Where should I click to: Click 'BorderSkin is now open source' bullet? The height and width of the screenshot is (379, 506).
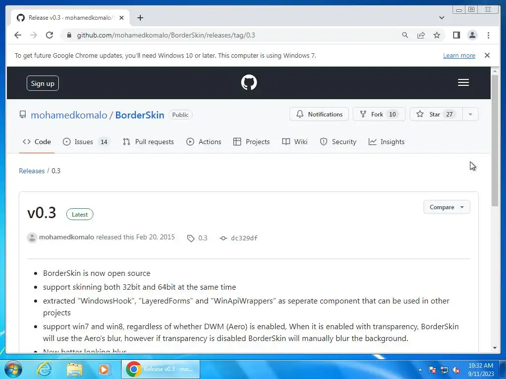(97, 273)
